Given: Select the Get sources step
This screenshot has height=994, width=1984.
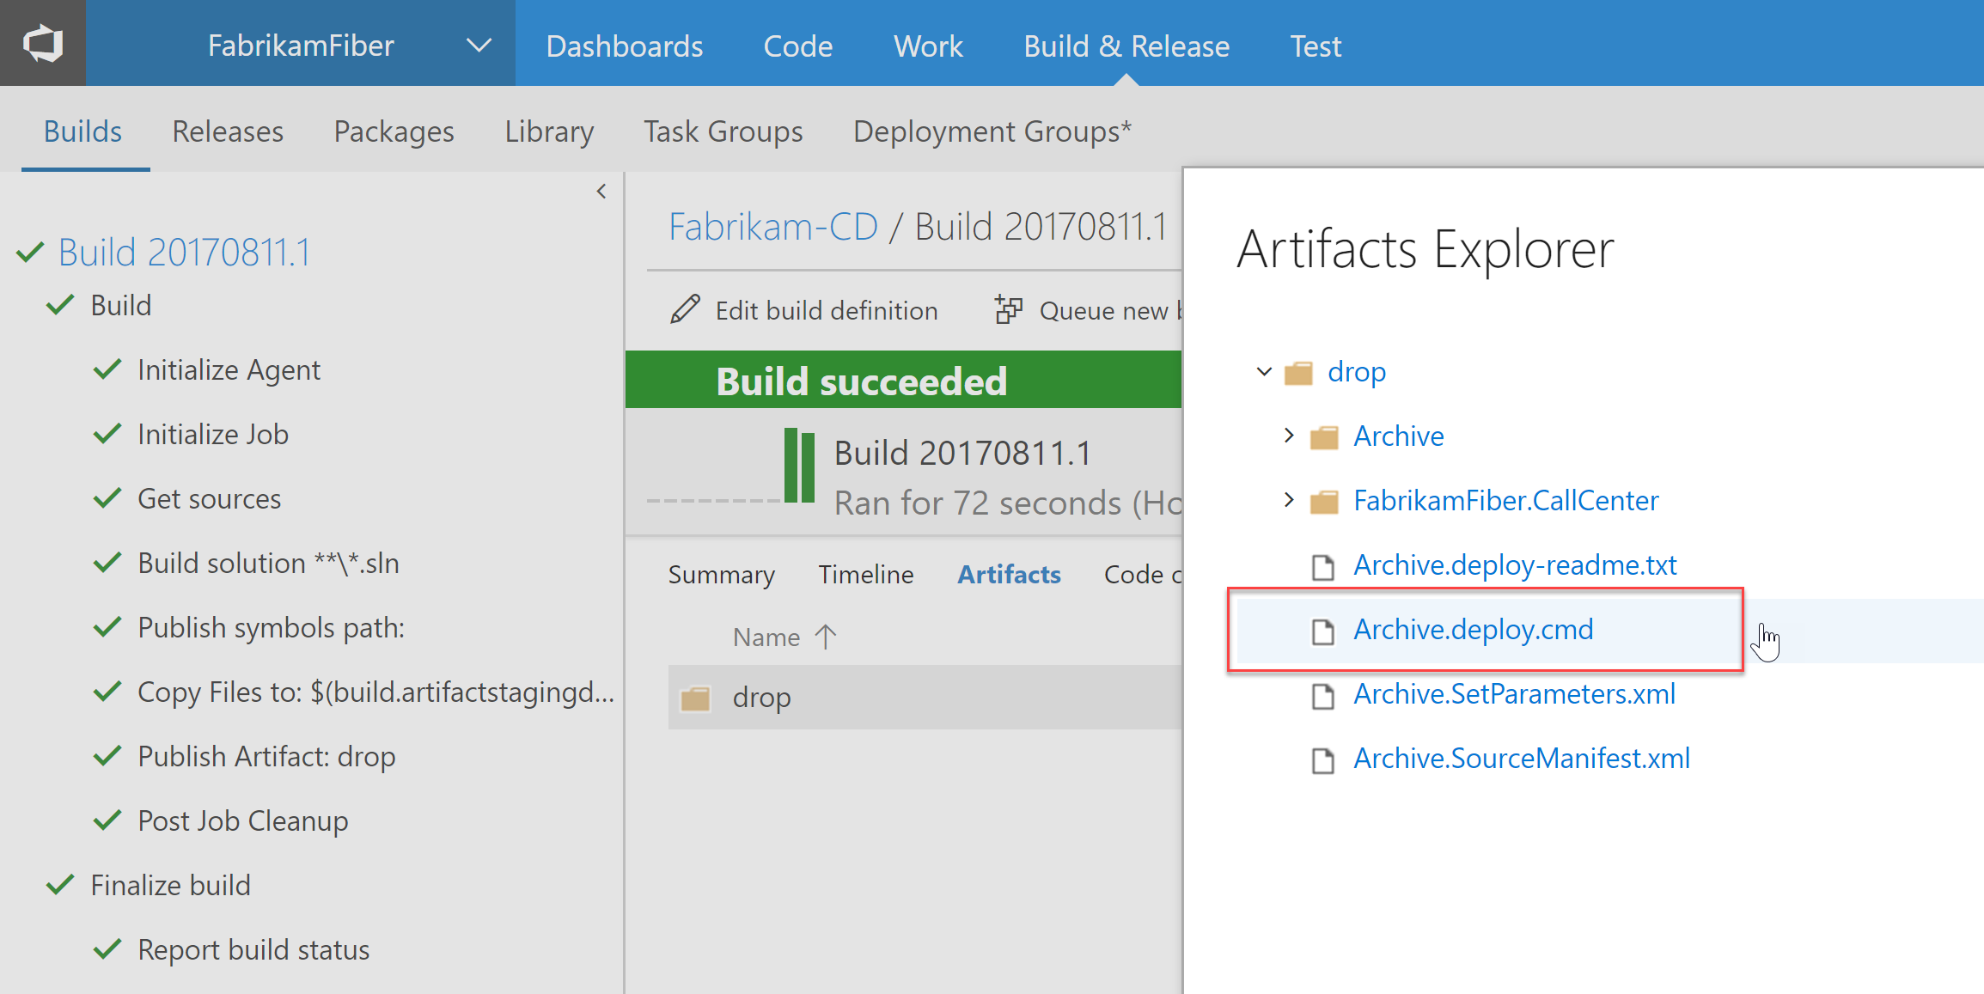Looking at the screenshot, I should point(210,499).
